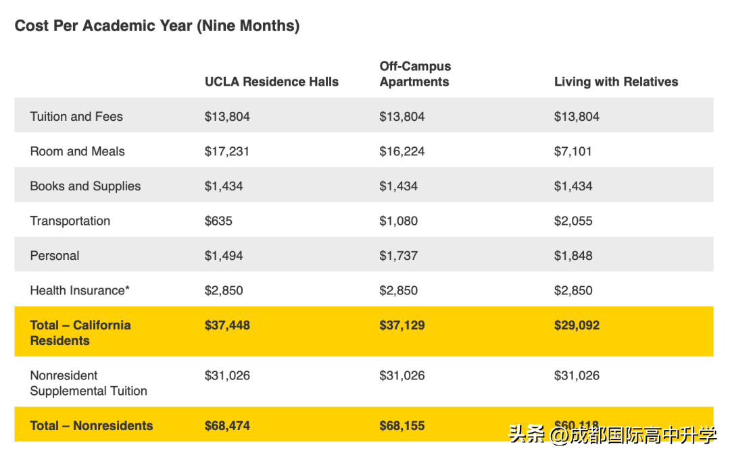Click the Off-Campus Apartments column header
730x457 pixels.
click(x=415, y=74)
